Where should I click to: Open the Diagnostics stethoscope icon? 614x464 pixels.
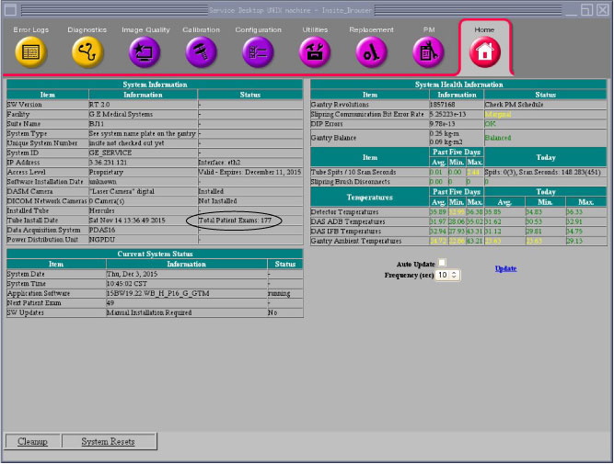(87, 51)
